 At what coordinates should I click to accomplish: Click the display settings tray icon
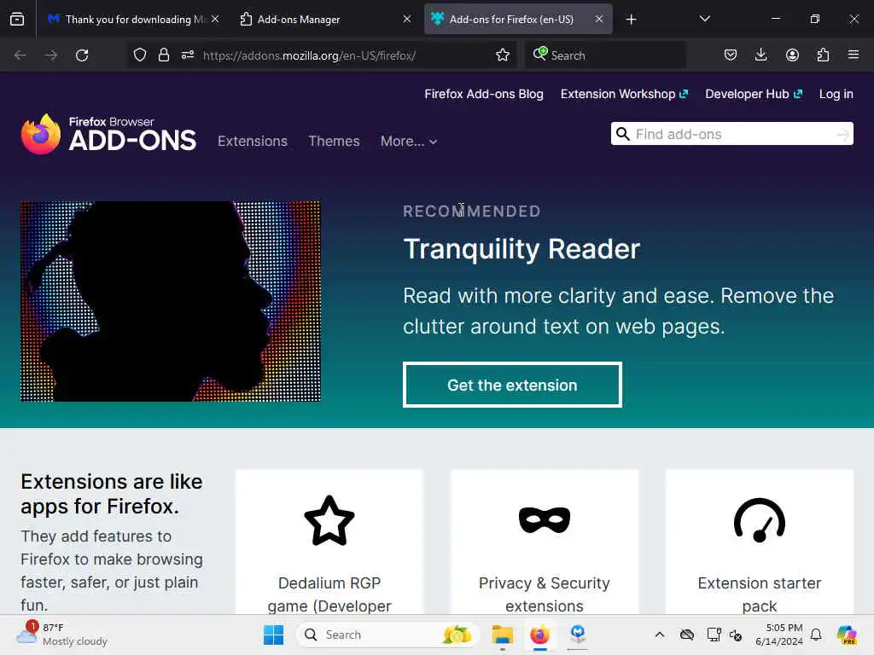tap(713, 635)
